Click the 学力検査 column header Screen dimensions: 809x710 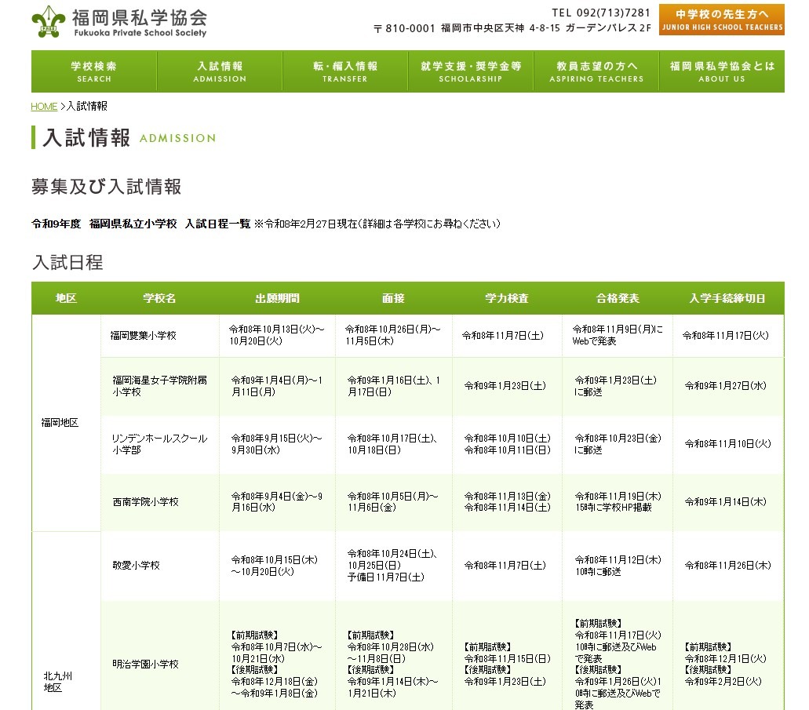tap(507, 298)
